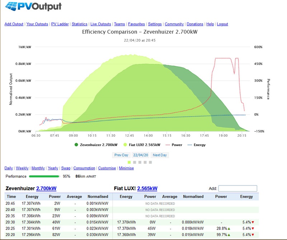The width and height of the screenshot is (287, 240).
Task: Click the 17.370kWh cell in 20:30 row
Action: (x=127, y=222)
